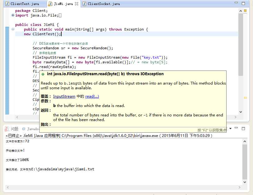Click the yellow overview ruler annotation

(245, 98)
